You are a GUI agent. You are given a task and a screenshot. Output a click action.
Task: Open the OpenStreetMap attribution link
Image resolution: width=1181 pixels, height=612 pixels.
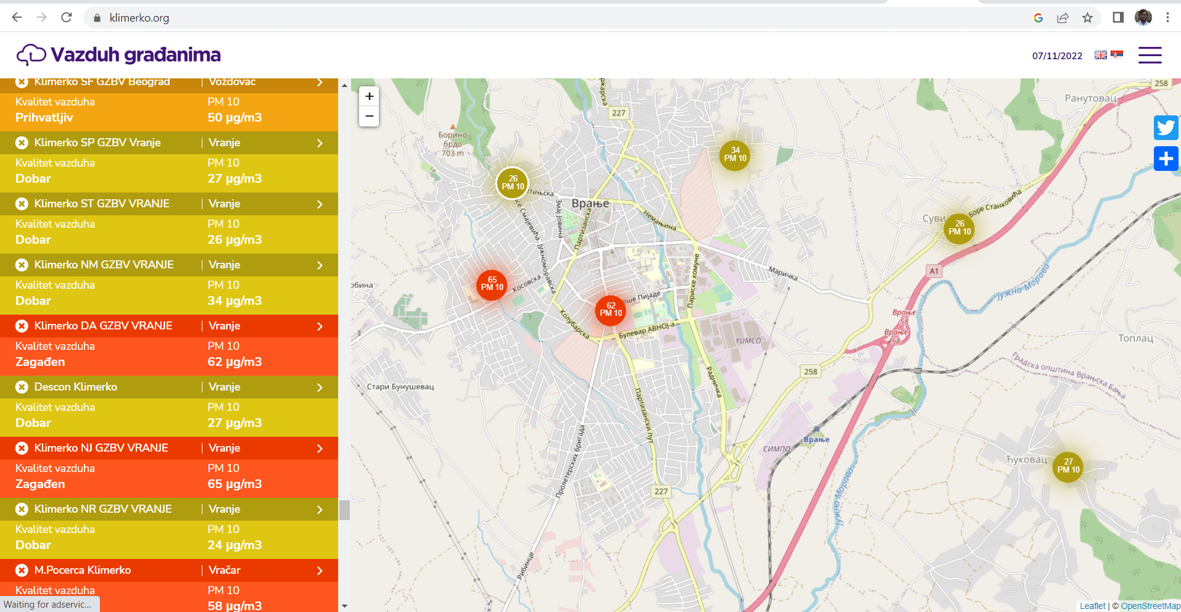(1151, 606)
